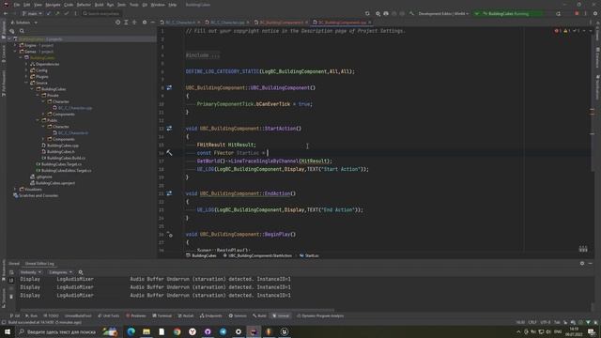Open the Endpoints tool window
Screen dimensions: 601x338
pyautogui.click(x=210, y=315)
